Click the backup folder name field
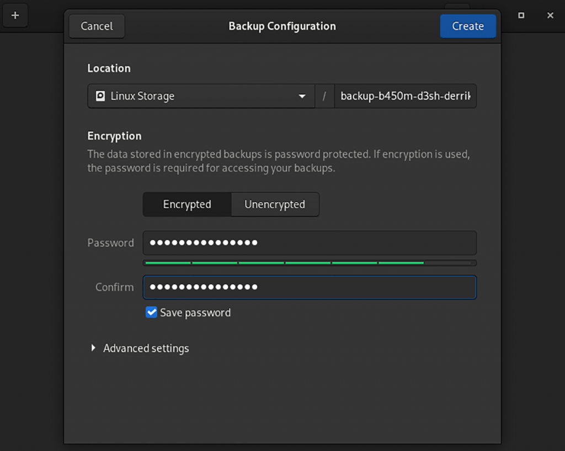This screenshot has width=565, height=451. tap(406, 95)
